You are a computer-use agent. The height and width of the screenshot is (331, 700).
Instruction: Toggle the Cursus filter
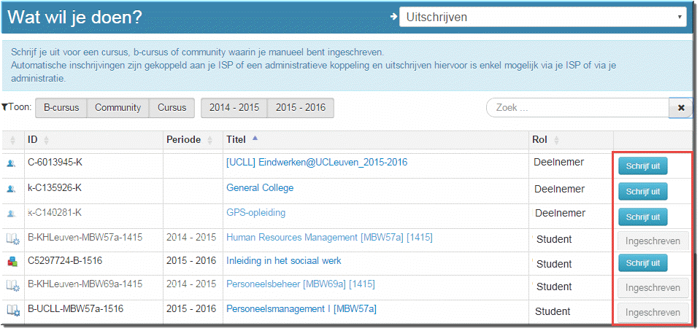coord(172,108)
